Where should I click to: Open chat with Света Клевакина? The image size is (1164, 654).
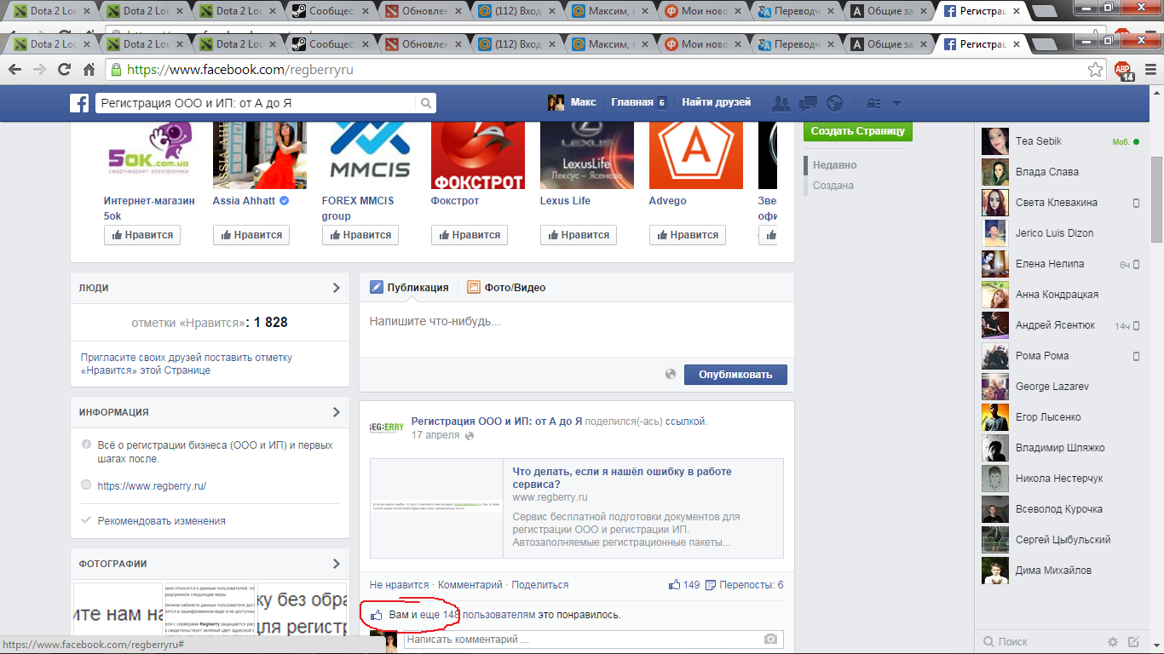point(1061,203)
